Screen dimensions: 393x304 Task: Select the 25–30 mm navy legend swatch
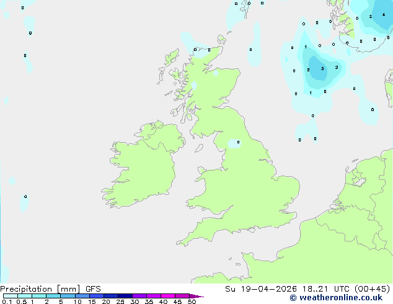pyautogui.click(x=125, y=296)
